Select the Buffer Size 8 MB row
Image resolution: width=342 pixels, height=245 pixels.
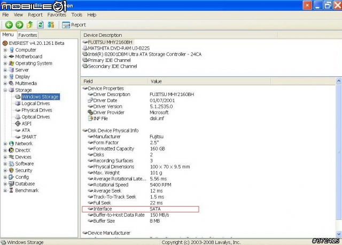click(x=124, y=221)
